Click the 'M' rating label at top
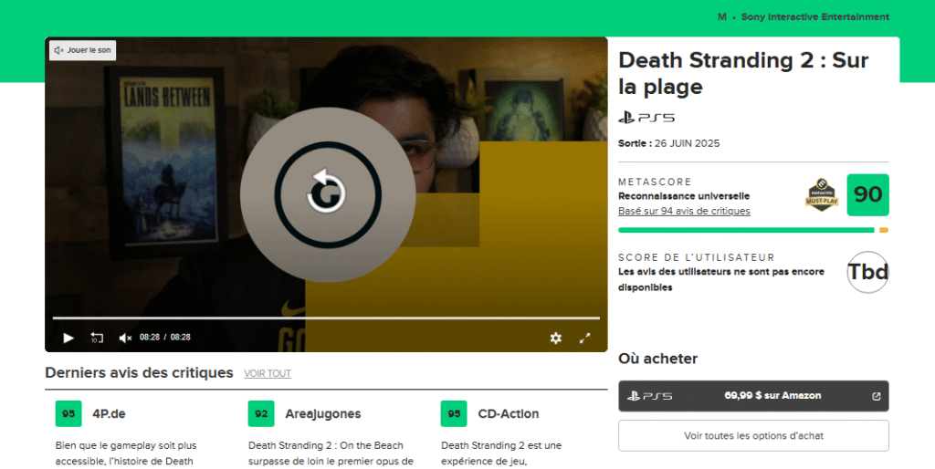 coord(722,16)
